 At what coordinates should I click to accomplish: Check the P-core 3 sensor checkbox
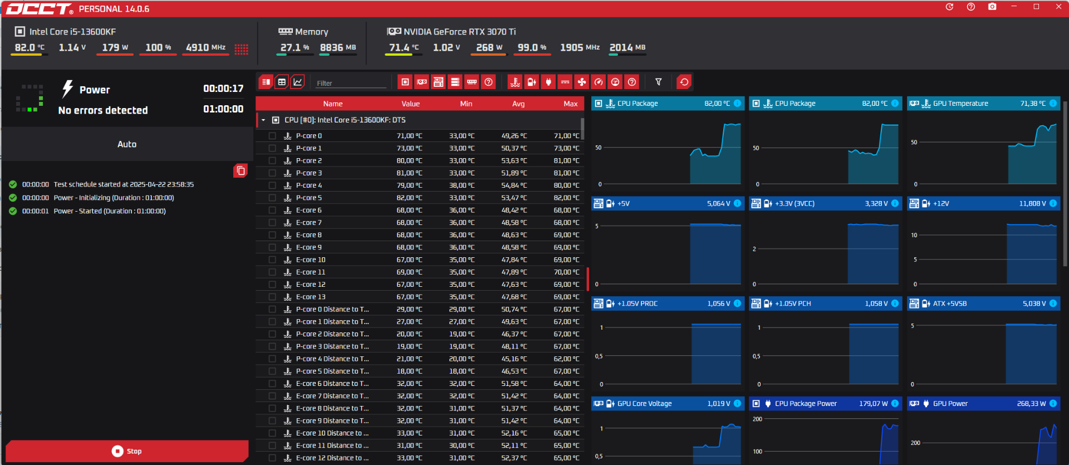(x=272, y=173)
